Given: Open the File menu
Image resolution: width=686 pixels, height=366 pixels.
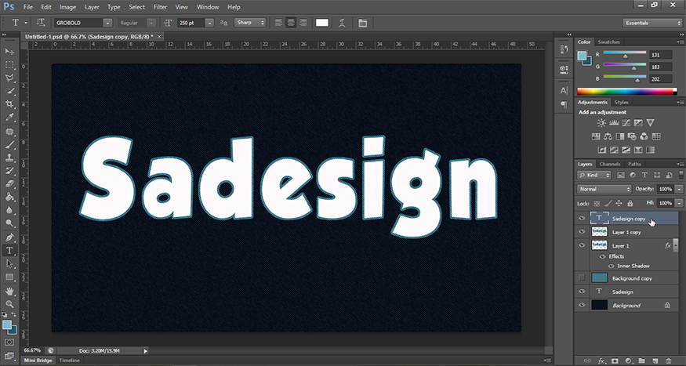Looking at the screenshot, I should point(28,7).
